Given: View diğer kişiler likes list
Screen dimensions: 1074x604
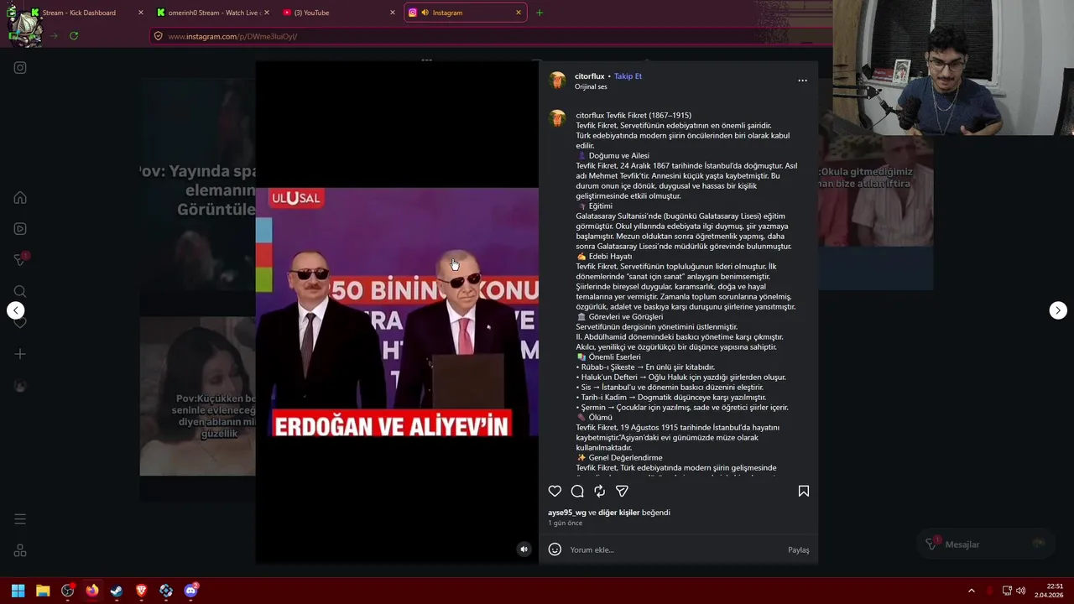Looking at the screenshot, I should click(x=619, y=513).
